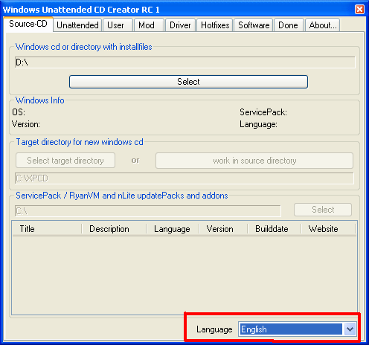Screen dimensions: 369x345
Task: Click the Select button for Windows source
Action: [188, 82]
